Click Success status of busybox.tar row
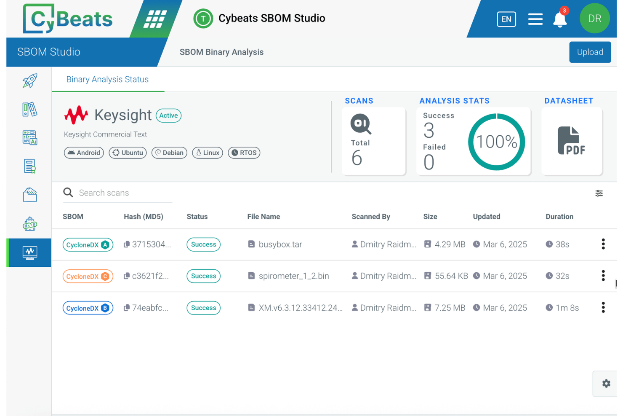Screen dimensions: 623x416 203,244
